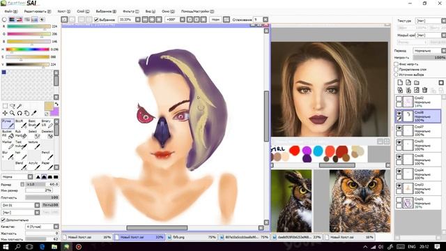
Task: Open Edge browser from the taskbar
Action: click(x=42, y=246)
